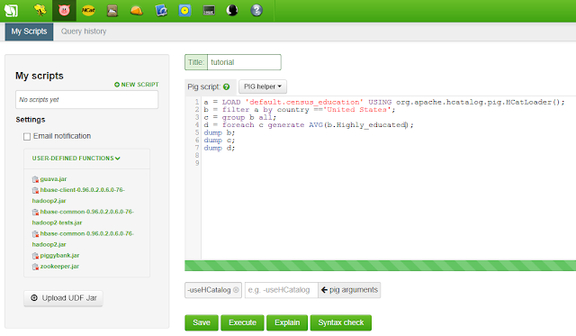Collapse the User-Defined Functions section
The width and height of the screenshot is (576, 336).
click(x=76, y=159)
